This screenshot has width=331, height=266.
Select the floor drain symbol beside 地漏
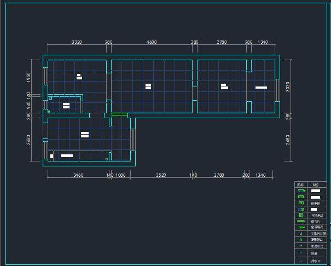[301, 253]
